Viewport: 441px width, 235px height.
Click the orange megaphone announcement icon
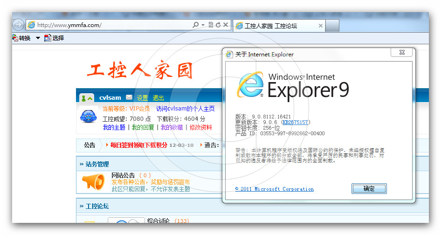[x=93, y=182]
